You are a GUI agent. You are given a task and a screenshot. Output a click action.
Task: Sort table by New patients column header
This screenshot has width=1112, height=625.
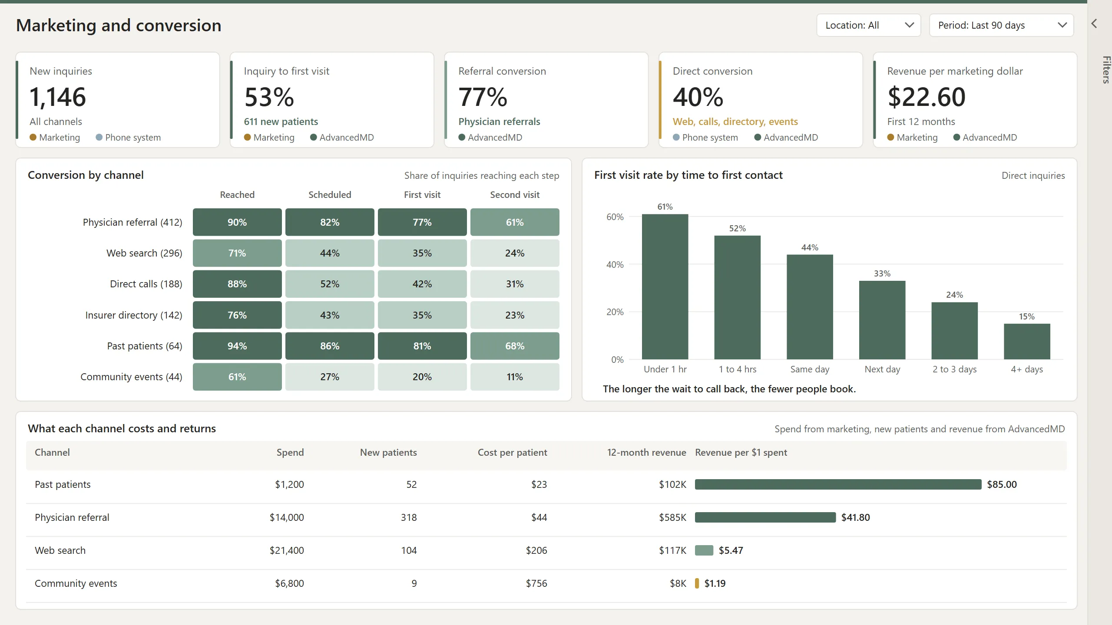[x=388, y=452]
